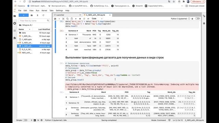Select the NER_with_... notebook file
Viewport: 219px width, 123px height.
click(x=34, y=53)
